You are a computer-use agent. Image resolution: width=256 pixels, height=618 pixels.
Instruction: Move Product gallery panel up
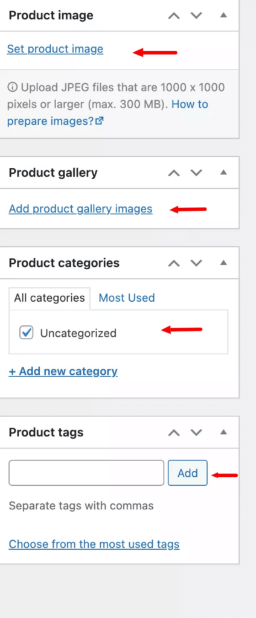[174, 173]
